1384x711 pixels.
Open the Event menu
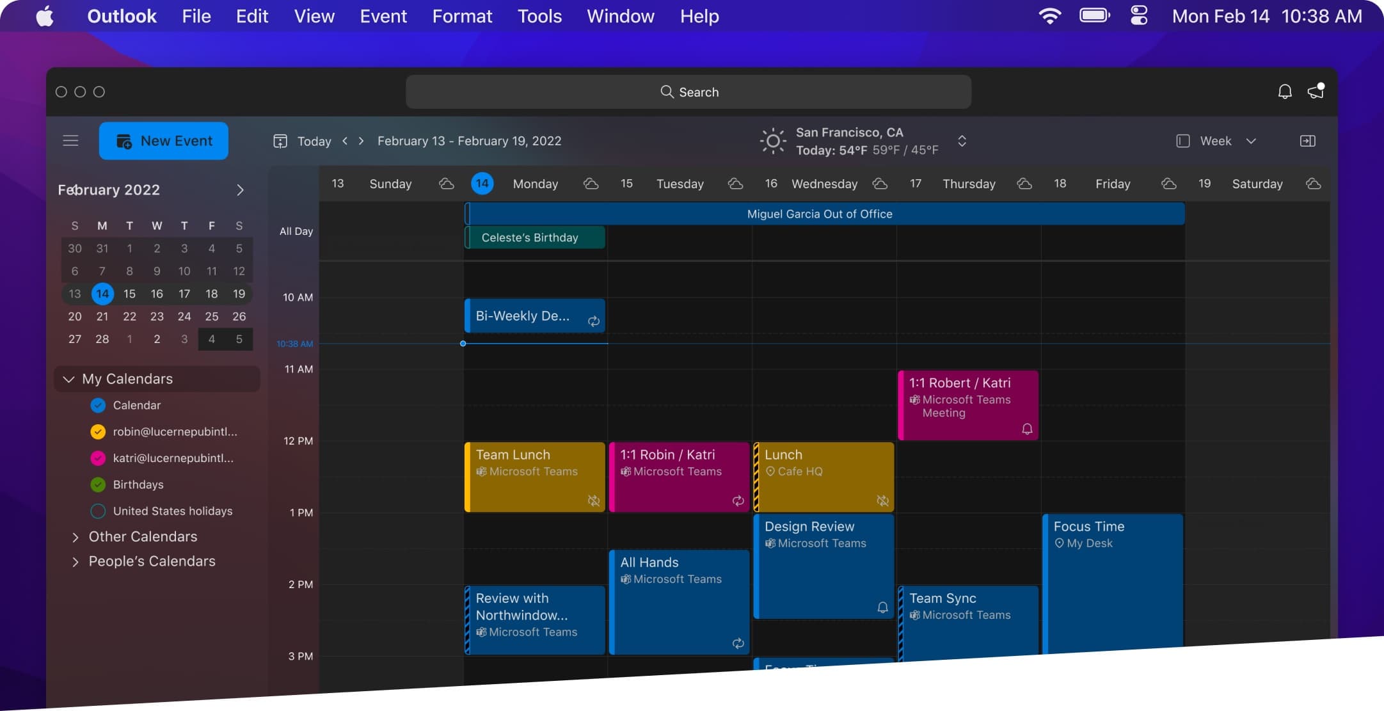[383, 16]
